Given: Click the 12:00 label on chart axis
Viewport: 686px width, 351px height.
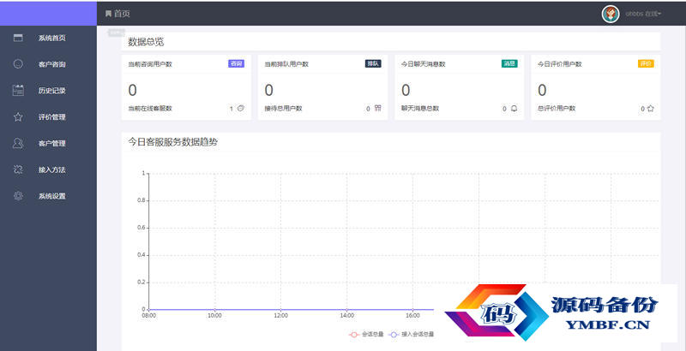Looking at the screenshot, I should (280, 315).
